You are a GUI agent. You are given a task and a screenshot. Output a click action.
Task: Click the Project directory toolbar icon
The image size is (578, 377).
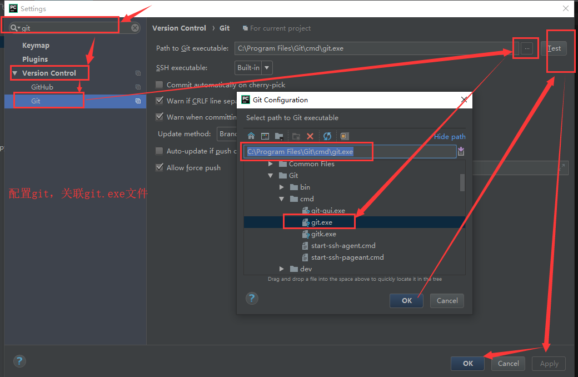pyautogui.click(x=279, y=136)
